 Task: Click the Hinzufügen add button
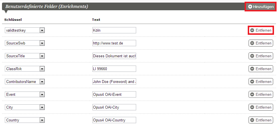point(261,7)
